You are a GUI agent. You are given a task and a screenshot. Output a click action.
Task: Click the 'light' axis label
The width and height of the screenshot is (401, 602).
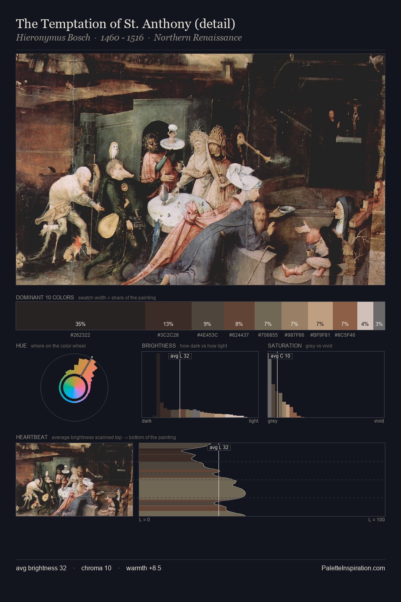(x=253, y=421)
